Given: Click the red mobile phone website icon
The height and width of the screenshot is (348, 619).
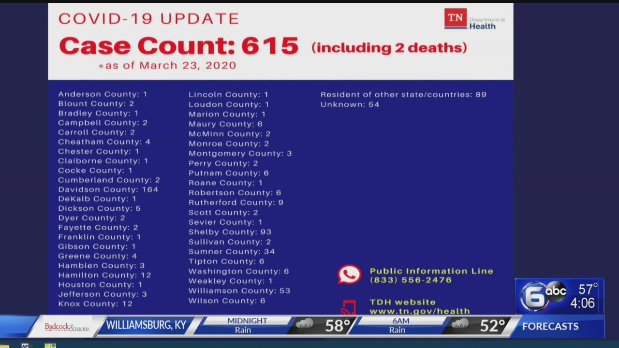Looking at the screenshot, I should [x=349, y=307].
